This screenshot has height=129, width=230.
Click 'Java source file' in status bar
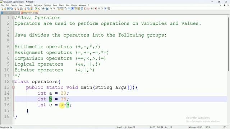[x=6, y=127]
